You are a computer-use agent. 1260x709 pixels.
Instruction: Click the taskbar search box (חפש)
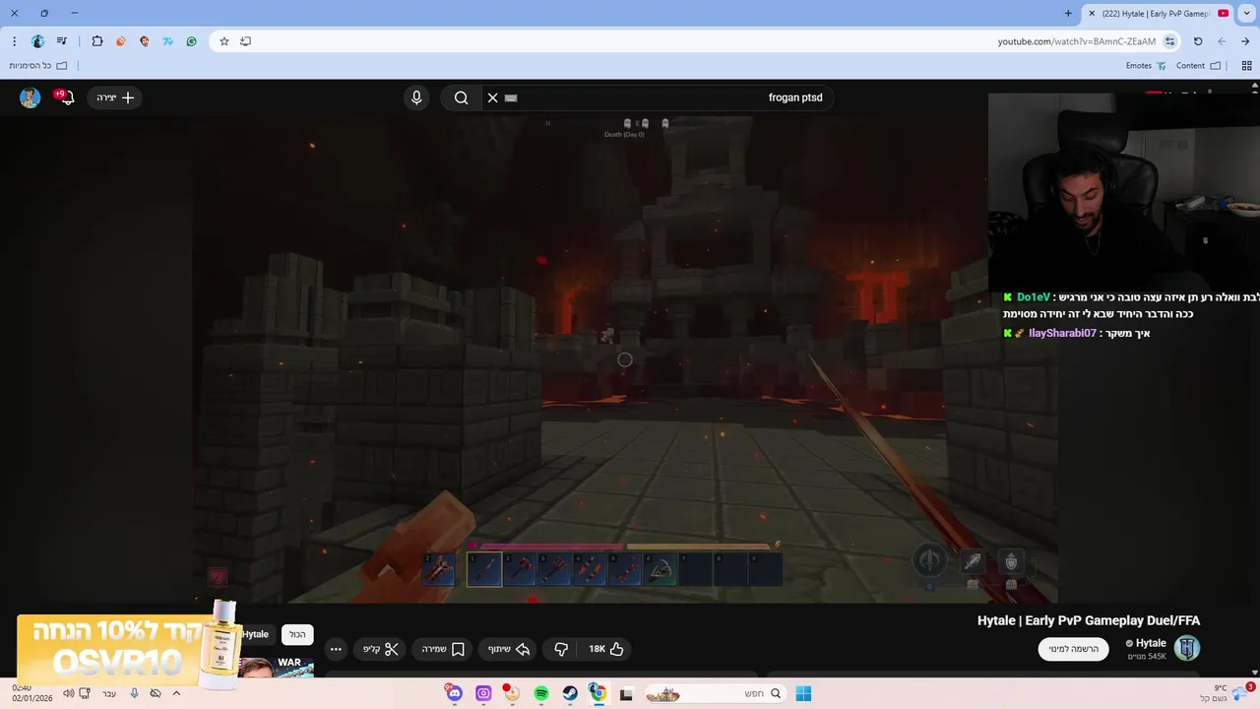coord(716,693)
